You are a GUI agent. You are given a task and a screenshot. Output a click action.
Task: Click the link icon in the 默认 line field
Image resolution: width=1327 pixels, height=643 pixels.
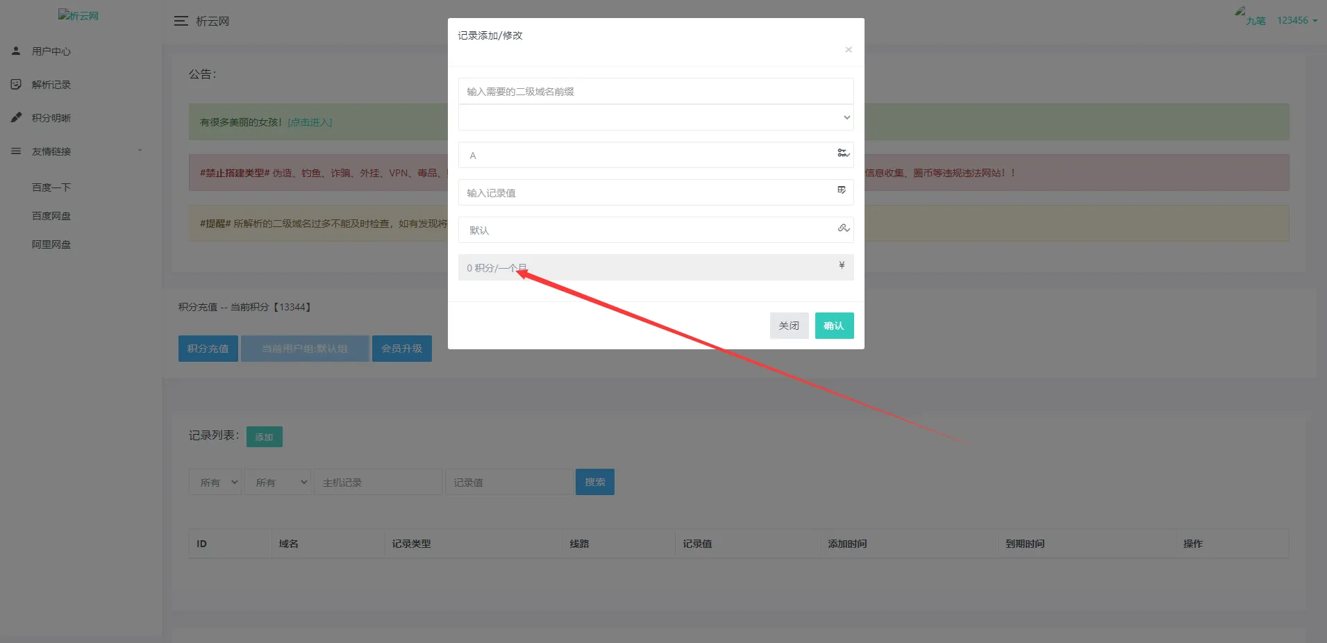pos(843,228)
